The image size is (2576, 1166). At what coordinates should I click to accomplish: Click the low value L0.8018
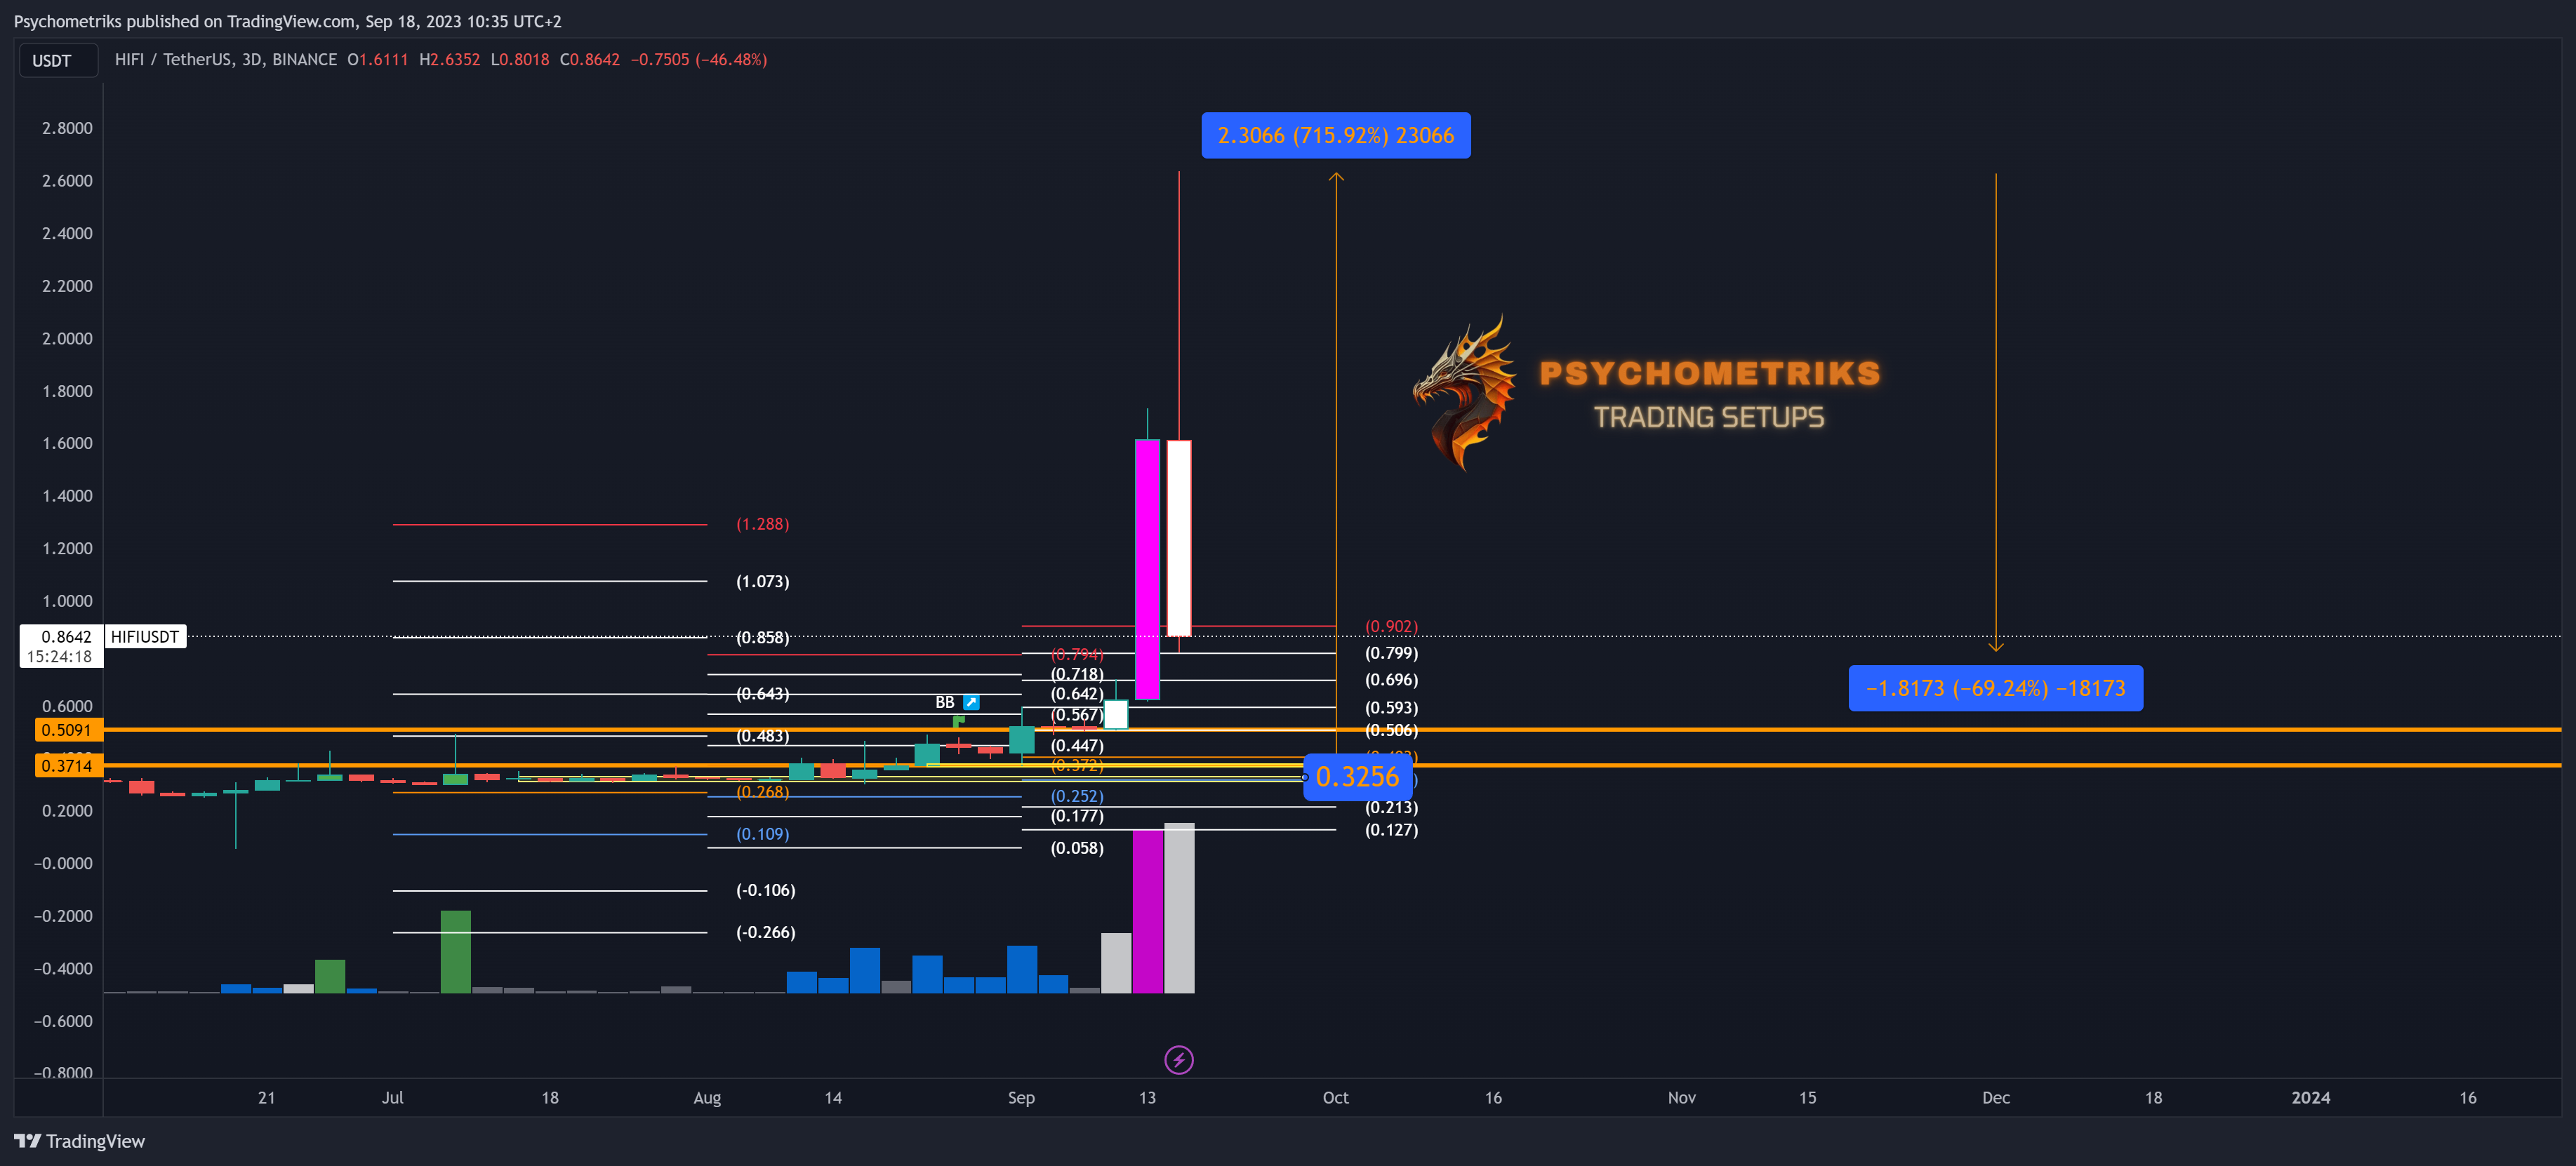pos(520,60)
